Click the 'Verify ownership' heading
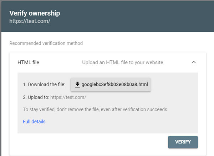This screenshot has height=156, width=214. click(x=35, y=14)
